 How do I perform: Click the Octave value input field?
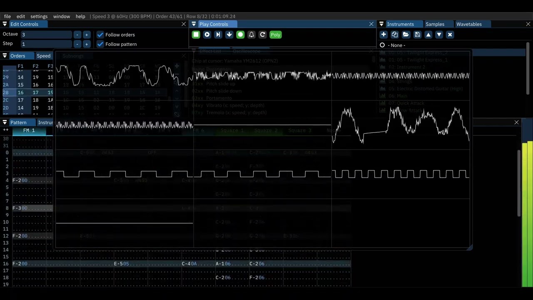tap(46, 35)
